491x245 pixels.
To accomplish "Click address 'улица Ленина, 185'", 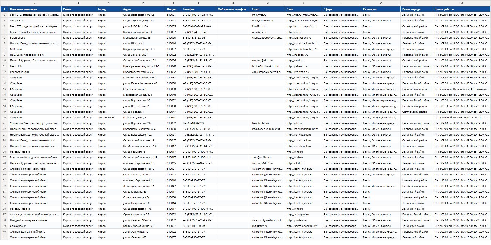I will [143, 237].
